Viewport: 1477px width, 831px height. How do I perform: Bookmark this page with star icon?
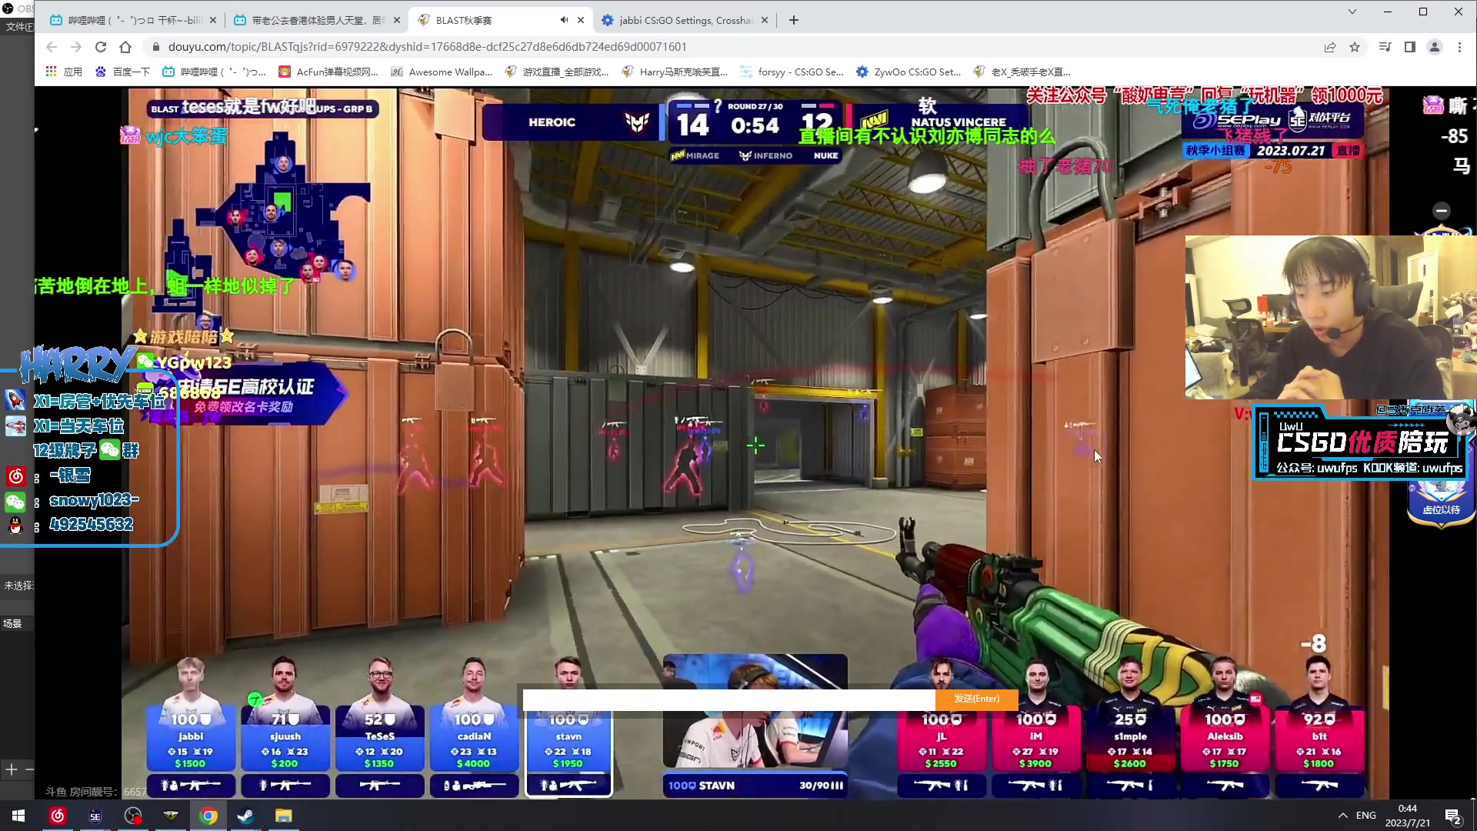1355,47
